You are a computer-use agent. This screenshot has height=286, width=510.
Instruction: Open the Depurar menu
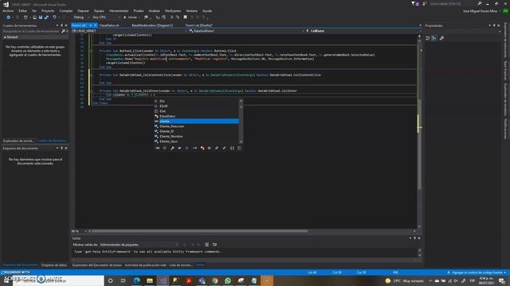coord(83,10)
